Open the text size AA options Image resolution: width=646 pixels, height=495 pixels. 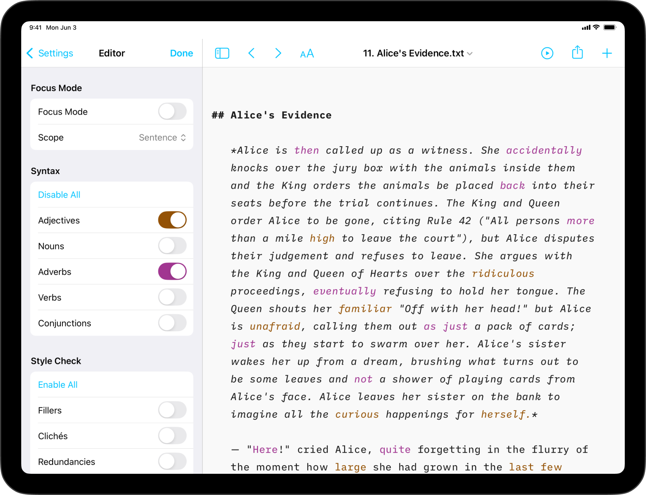307,53
